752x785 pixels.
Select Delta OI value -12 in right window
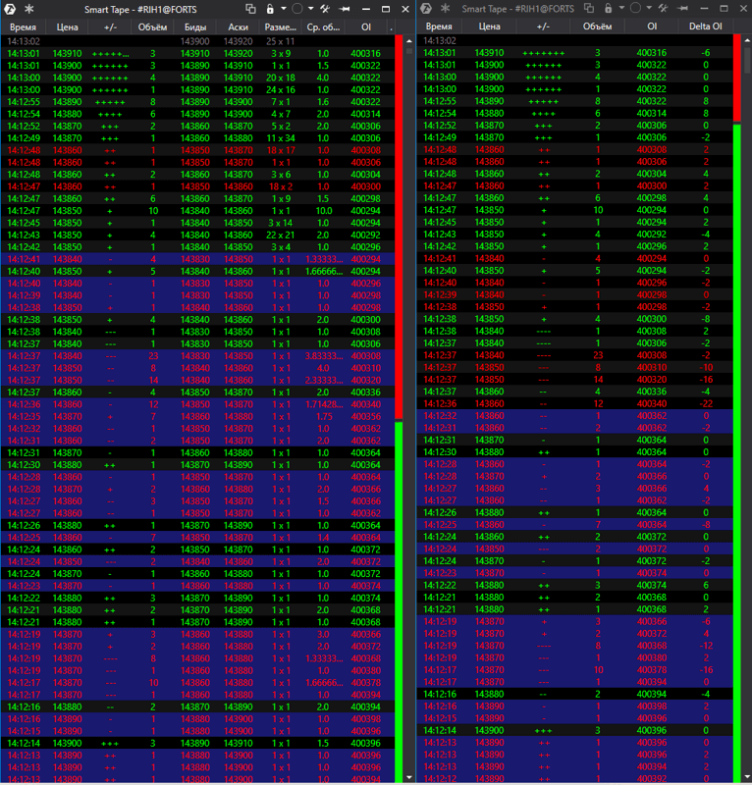tap(706, 646)
